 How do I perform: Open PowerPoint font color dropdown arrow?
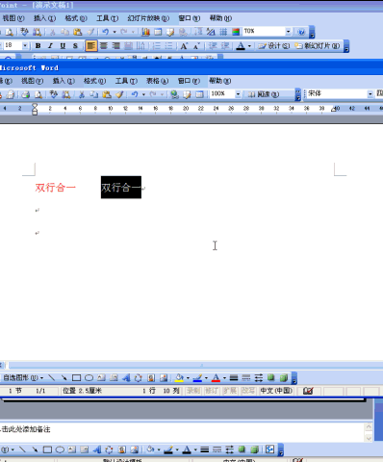(249, 46)
